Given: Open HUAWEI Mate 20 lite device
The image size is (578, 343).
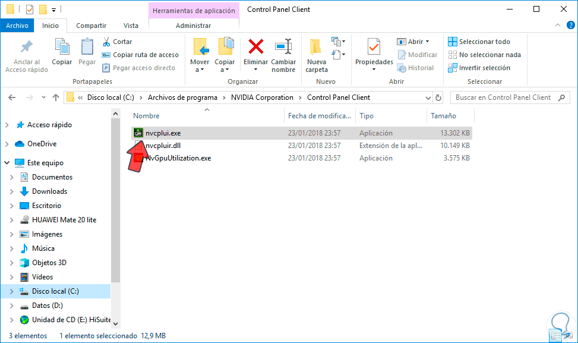Looking at the screenshot, I should (64, 220).
